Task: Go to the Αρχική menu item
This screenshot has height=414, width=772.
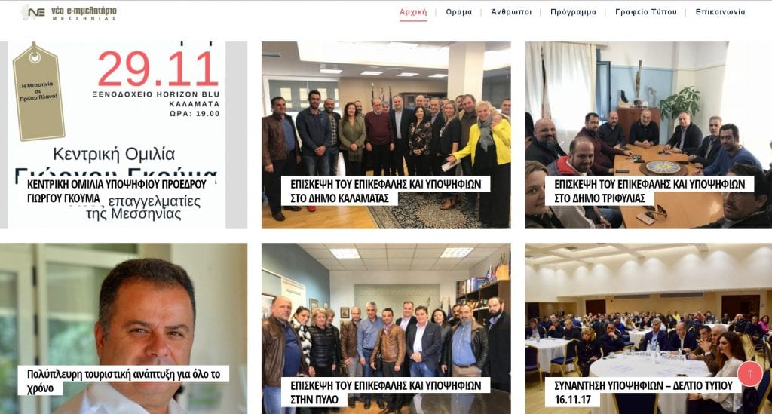Action: (x=413, y=12)
